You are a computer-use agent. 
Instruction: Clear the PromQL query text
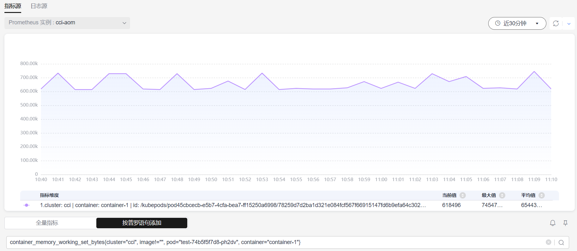[x=549, y=242]
